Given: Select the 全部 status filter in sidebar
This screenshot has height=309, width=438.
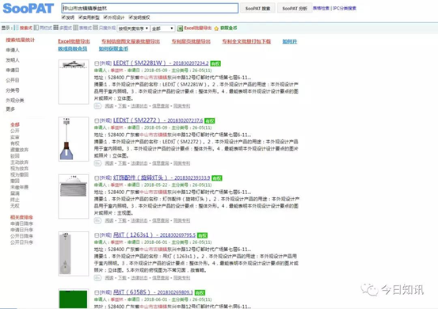Looking at the screenshot, I should point(15,124).
